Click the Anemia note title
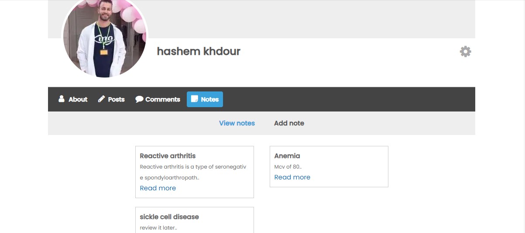525x233 pixels. point(287,156)
